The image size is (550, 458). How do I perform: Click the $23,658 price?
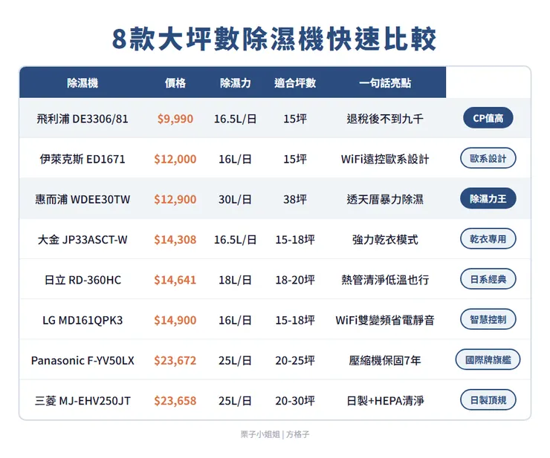175,401
